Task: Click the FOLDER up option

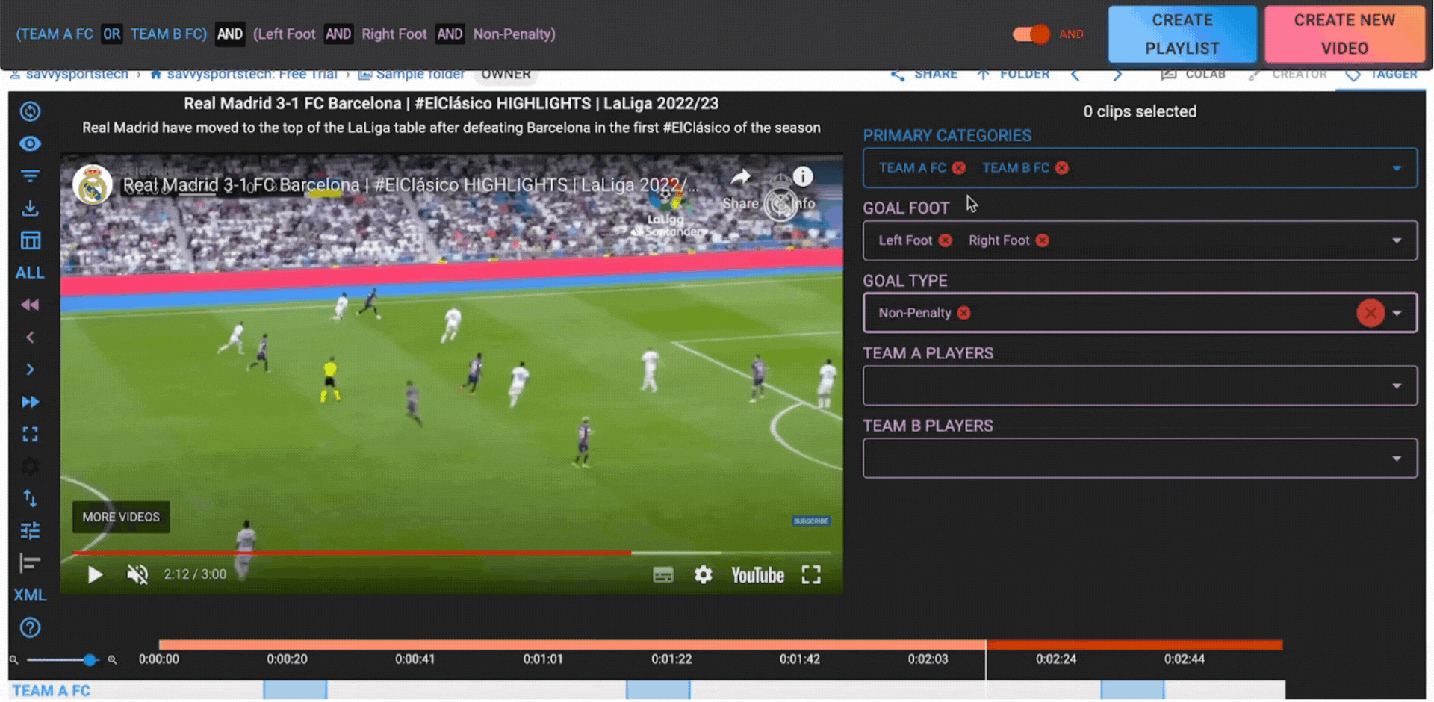Action: 1014,75
